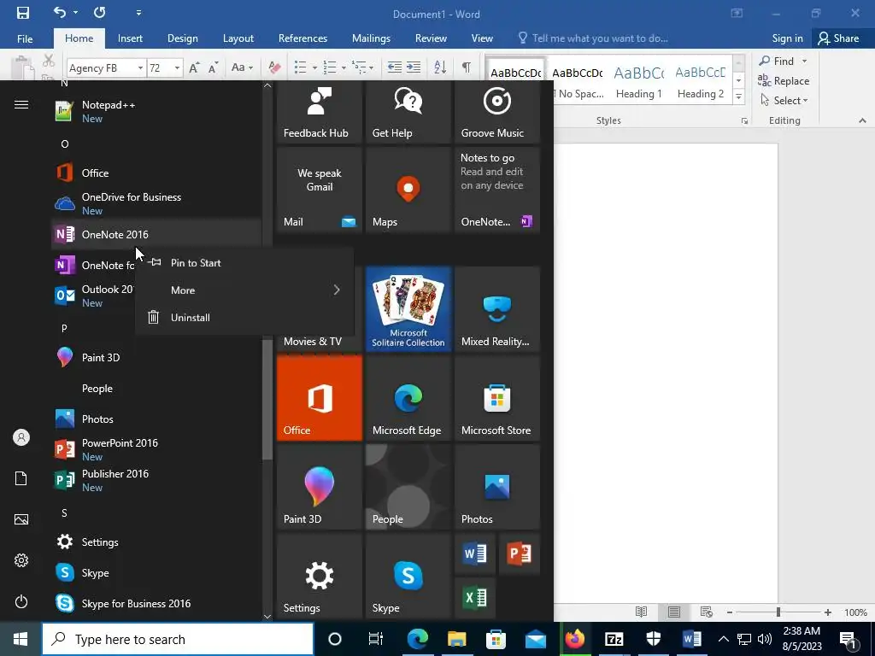Choose Uninstall from the context menu
This screenshot has height=656, width=875.
coord(244,318)
